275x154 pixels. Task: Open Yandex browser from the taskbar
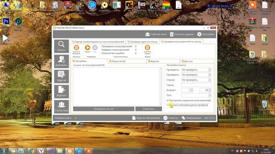41,151
